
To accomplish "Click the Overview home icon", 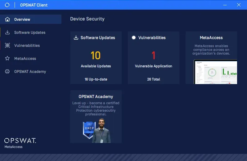I will point(7,19).
